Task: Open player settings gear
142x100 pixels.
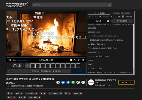Action: click(x=83, y=60)
